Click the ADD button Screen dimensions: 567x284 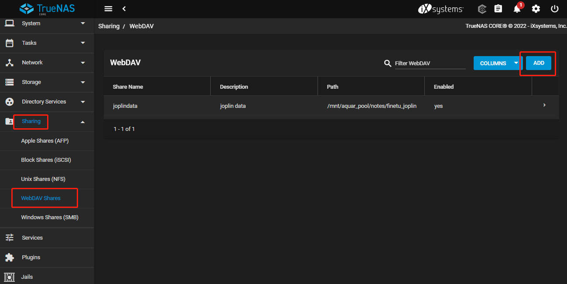539,63
